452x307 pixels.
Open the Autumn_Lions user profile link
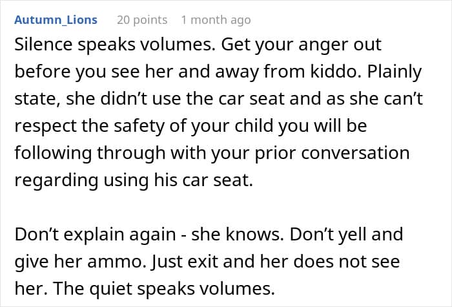[56, 20]
